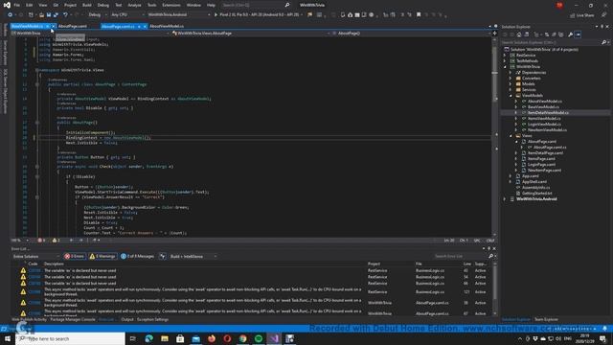Open File Explorer from the taskbar
613x345 pixels.
click(165, 338)
